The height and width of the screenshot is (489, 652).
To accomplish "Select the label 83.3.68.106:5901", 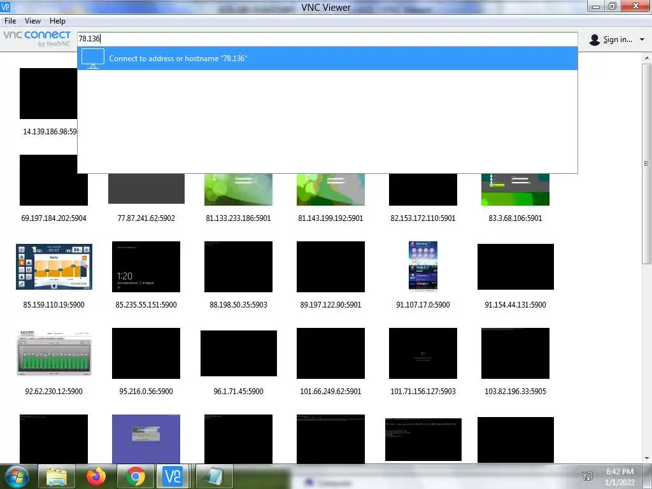I will click(x=515, y=218).
